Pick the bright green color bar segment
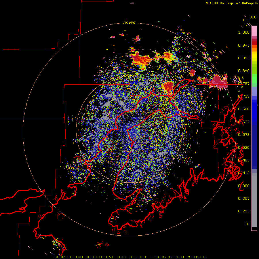259x259 pixels. [254, 79]
